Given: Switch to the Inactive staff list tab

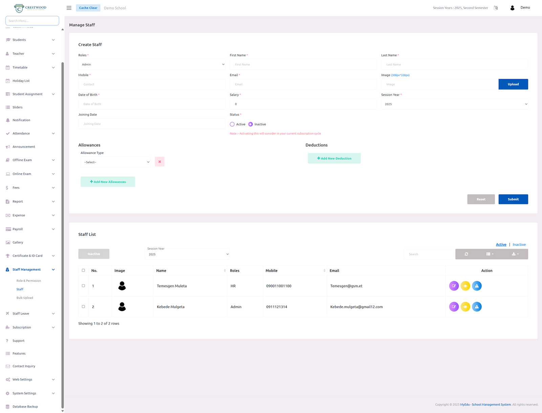Looking at the screenshot, I should pyautogui.click(x=519, y=245).
